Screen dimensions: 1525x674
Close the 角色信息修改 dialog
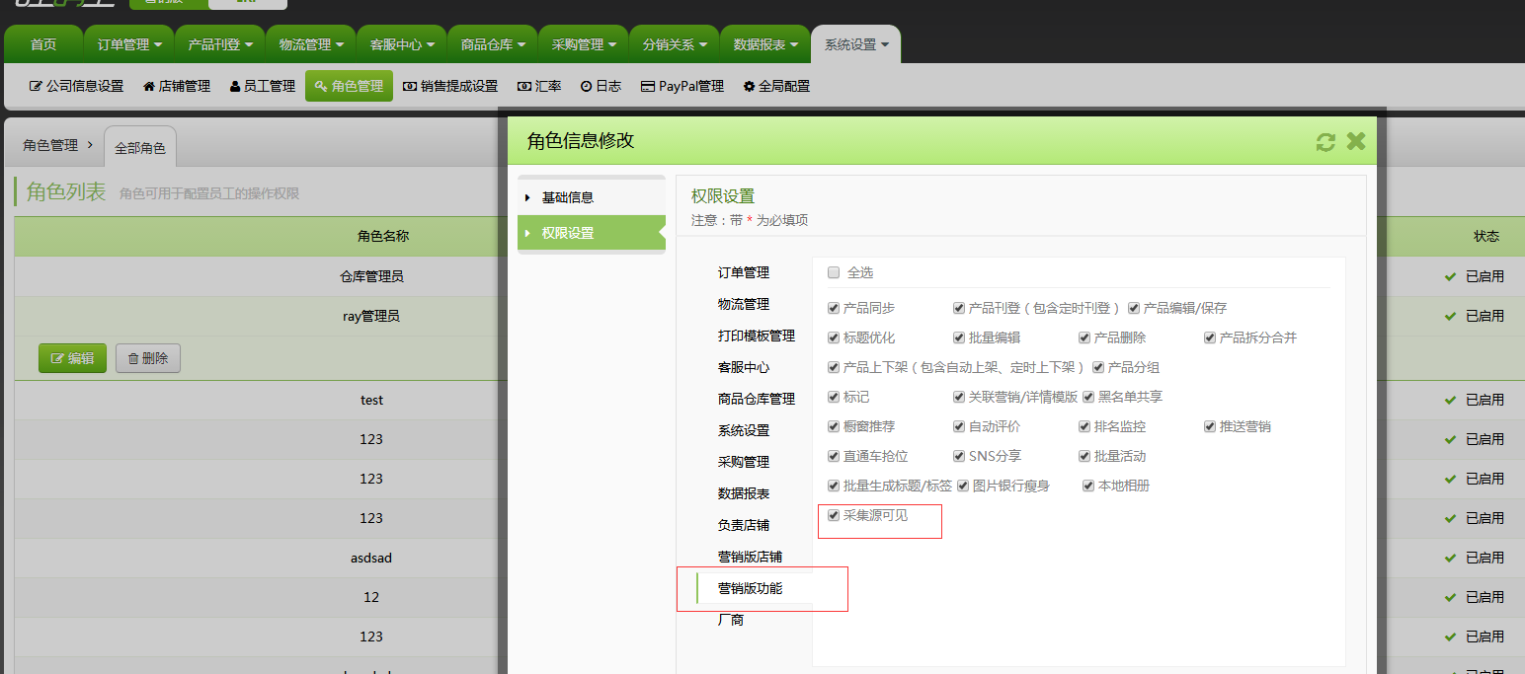[x=1356, y=141]
